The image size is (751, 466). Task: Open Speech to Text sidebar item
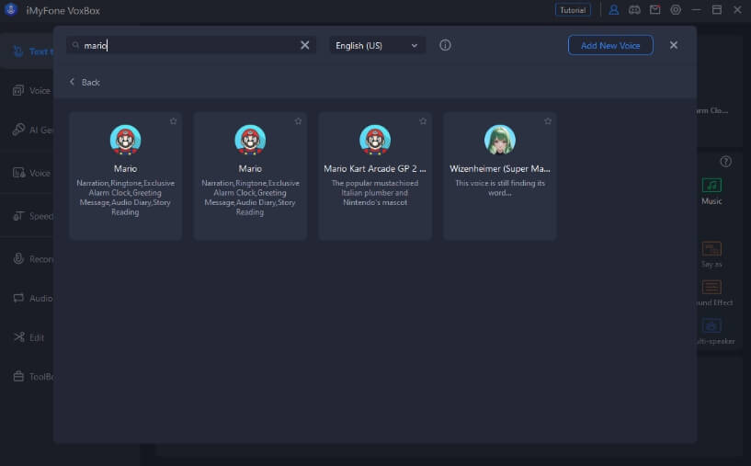32,216
